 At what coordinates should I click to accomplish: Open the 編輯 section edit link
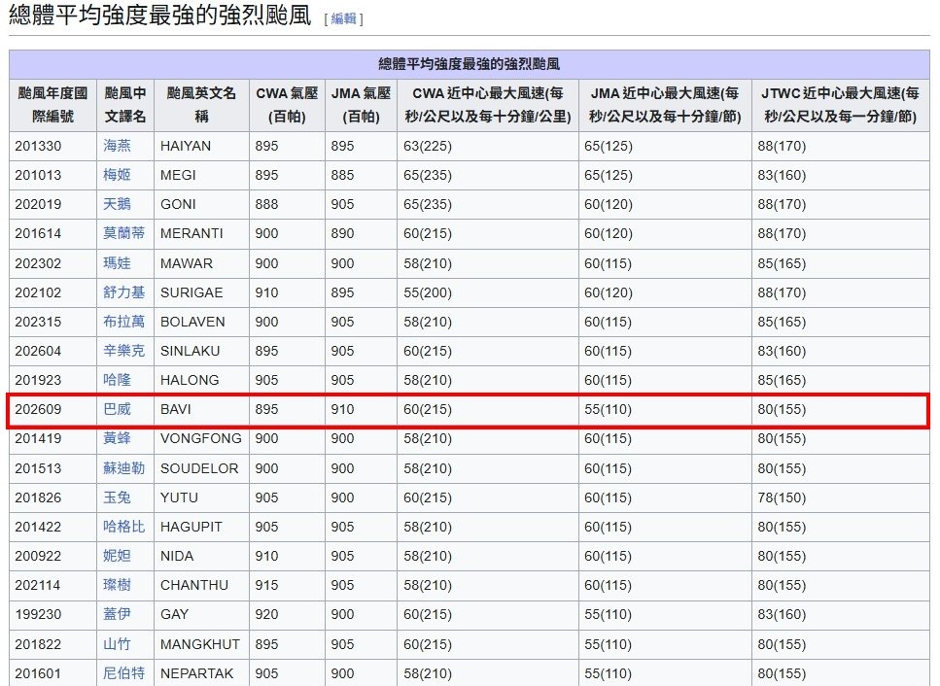(x=343, y=18)
